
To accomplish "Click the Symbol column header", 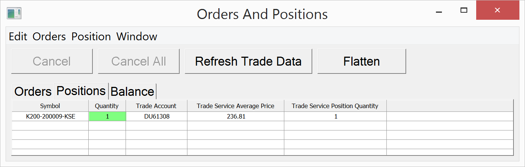I will (x=50, y=106).
